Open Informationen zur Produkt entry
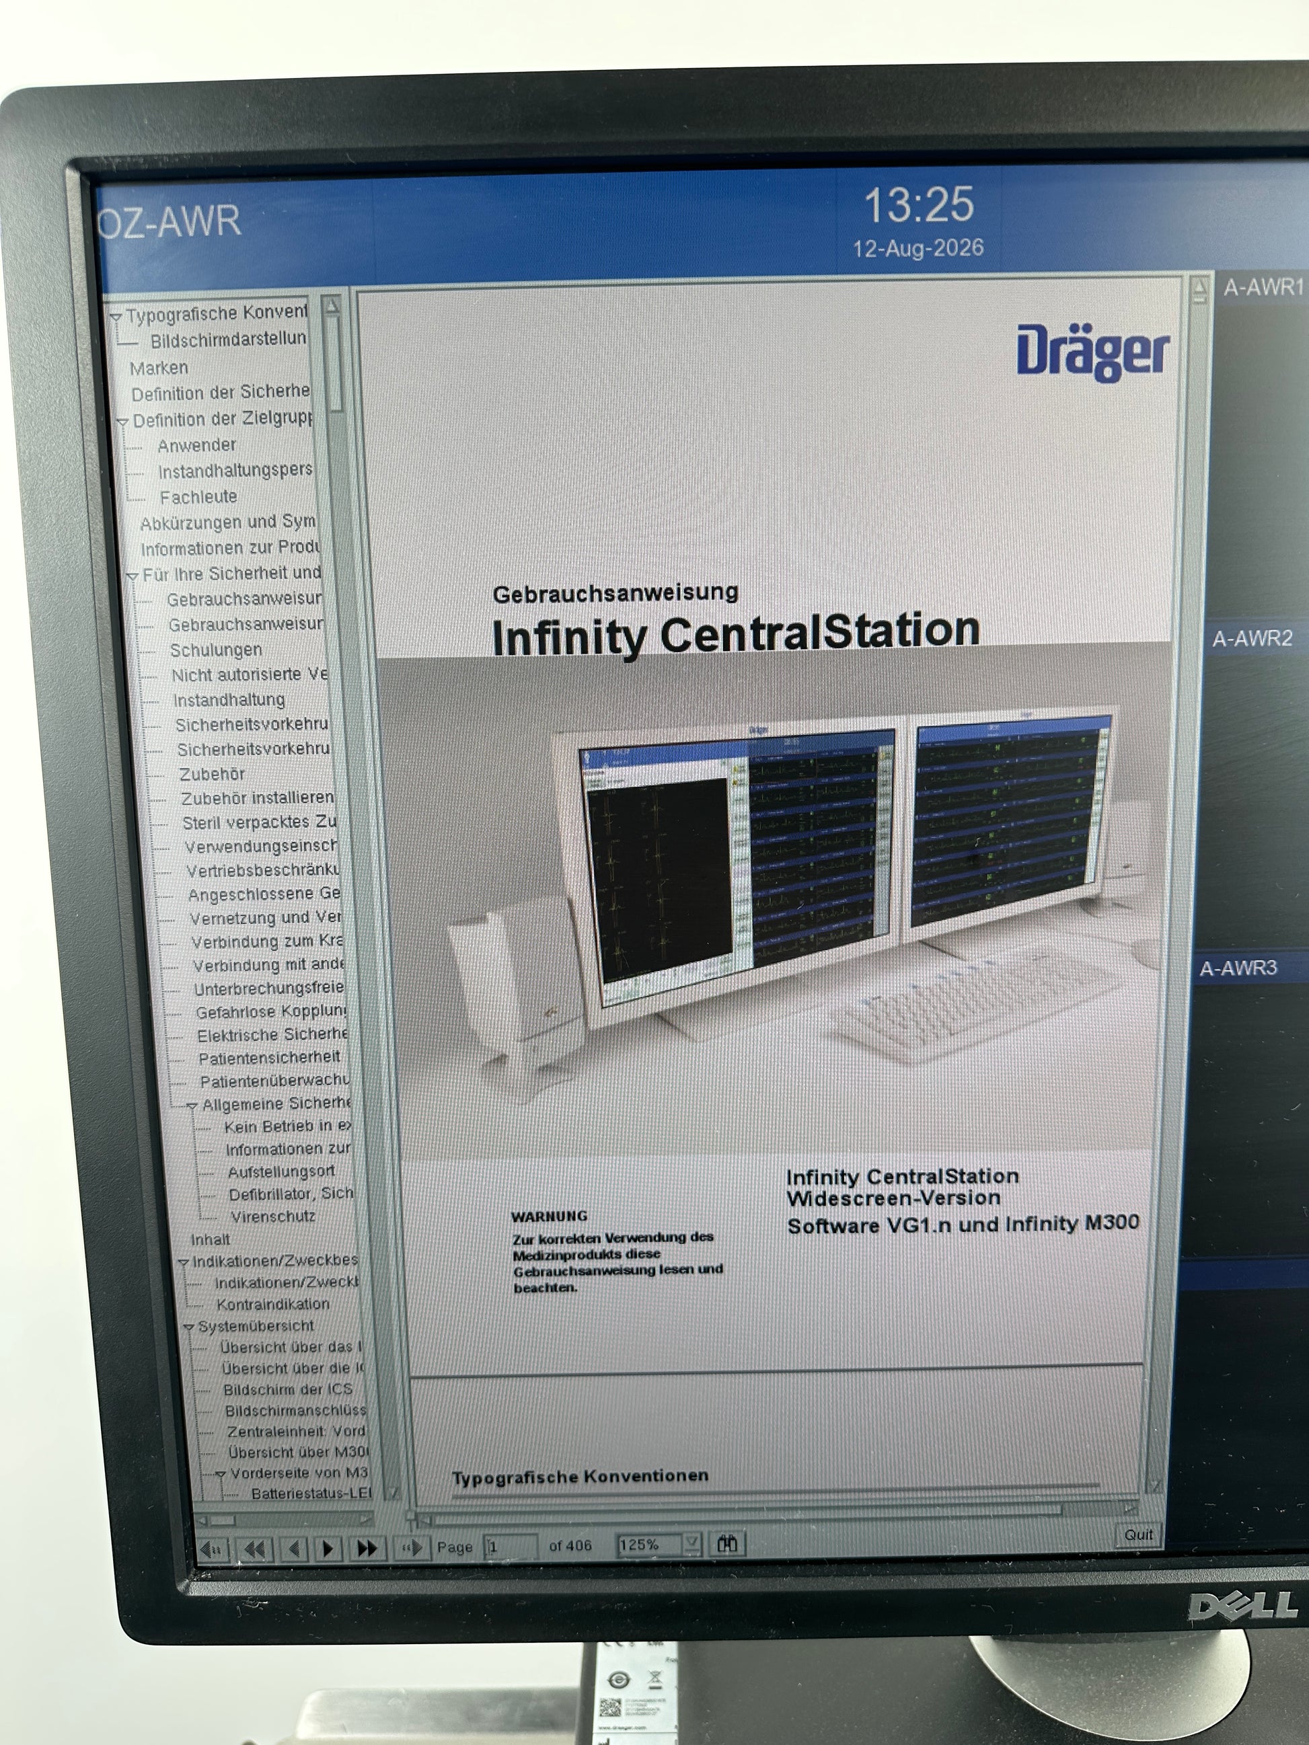Image resolution: width=1309 pixels, height=1745 pixels. pos(231,548)
